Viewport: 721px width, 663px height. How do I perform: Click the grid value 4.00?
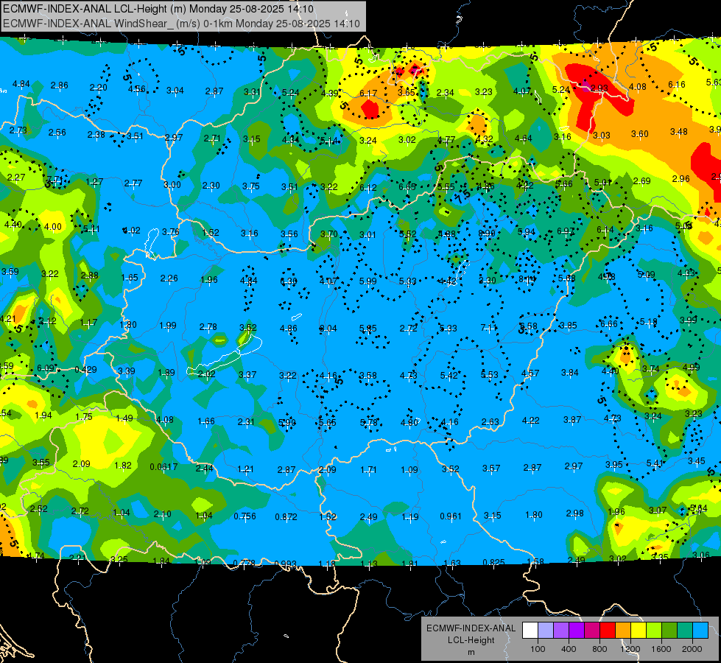53,227
